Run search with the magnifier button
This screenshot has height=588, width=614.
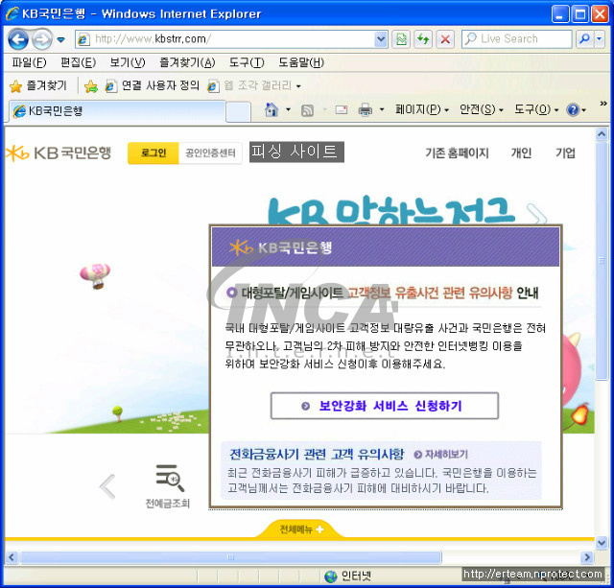tap(585, 39)
